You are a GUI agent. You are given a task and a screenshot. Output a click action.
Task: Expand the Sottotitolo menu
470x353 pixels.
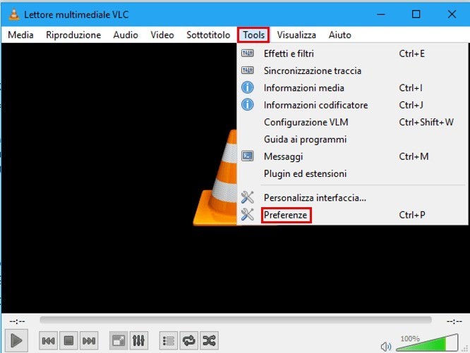point(208,35)
